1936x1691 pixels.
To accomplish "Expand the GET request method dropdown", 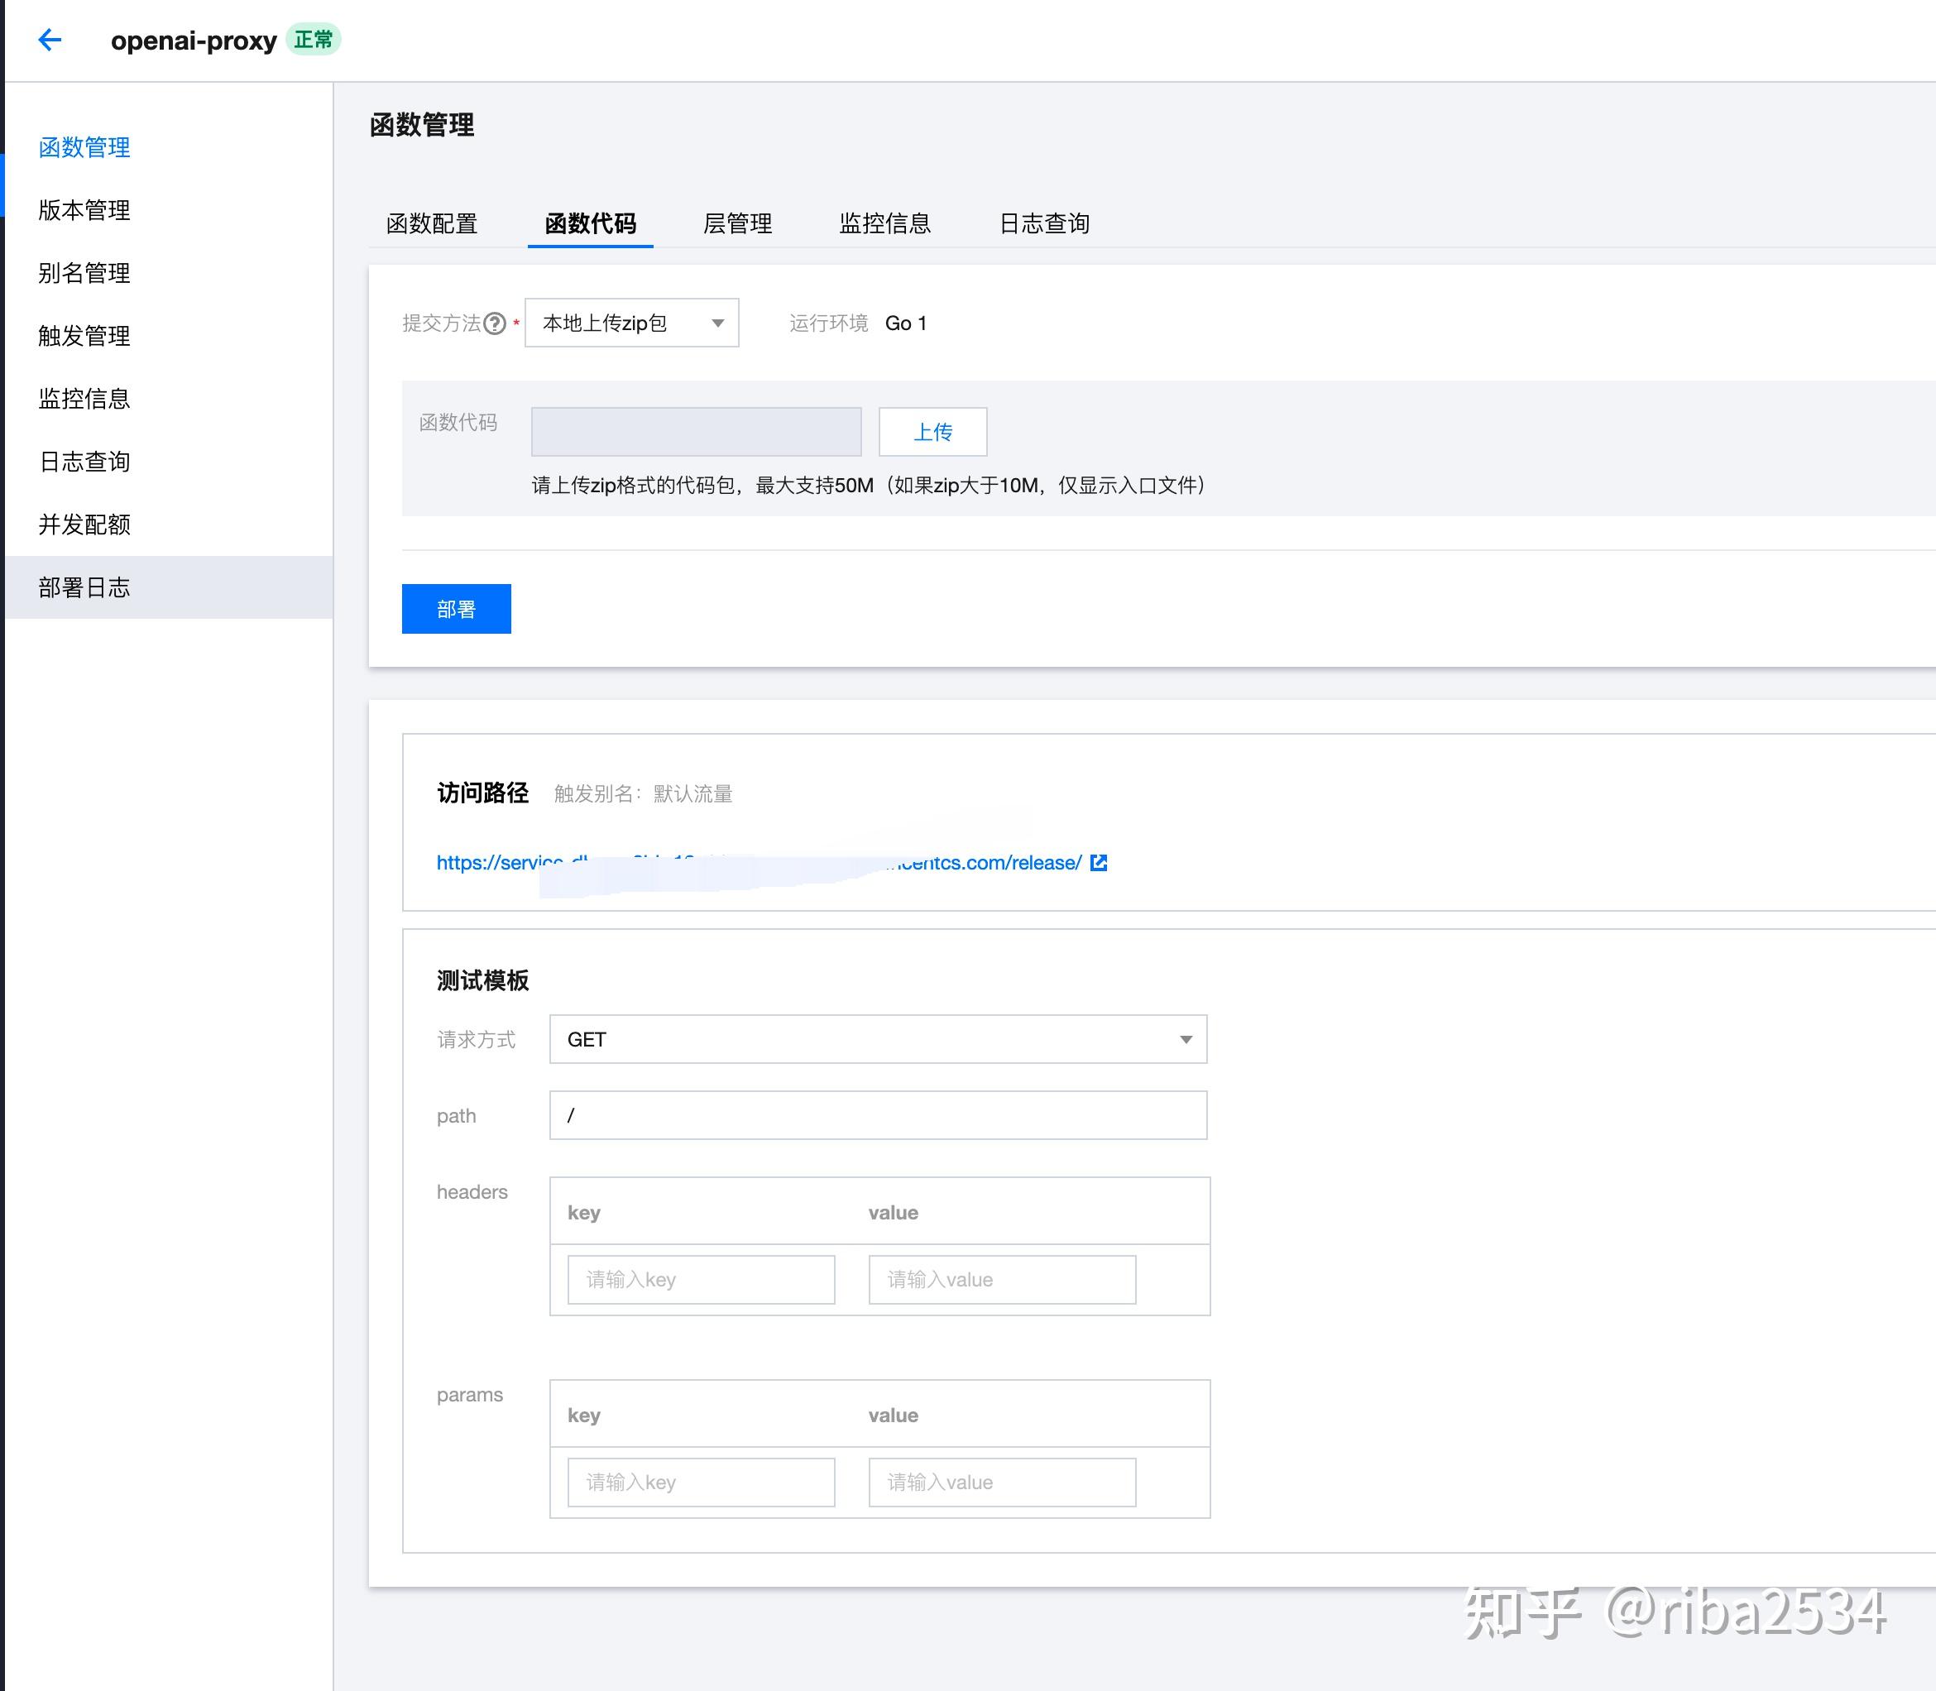I will 878,1040.
